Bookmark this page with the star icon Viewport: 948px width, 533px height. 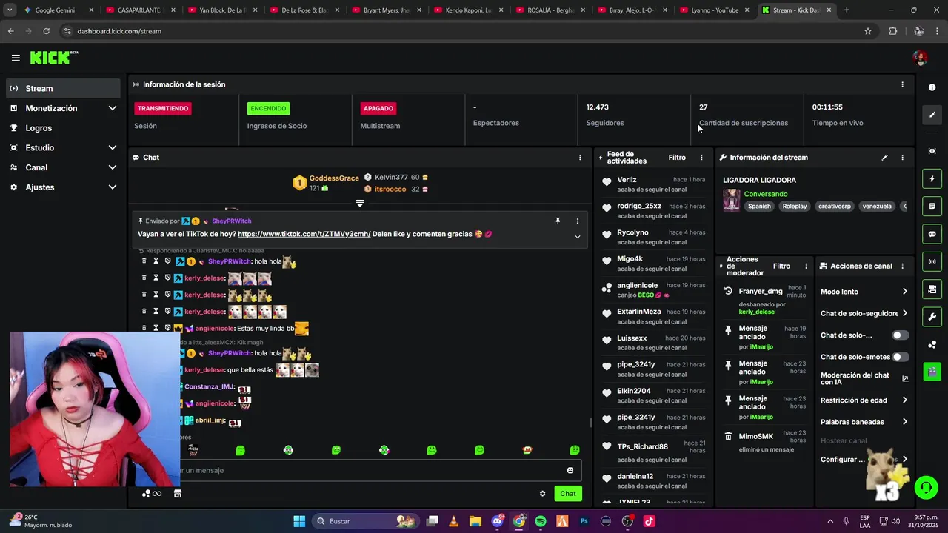pos(868,31)
